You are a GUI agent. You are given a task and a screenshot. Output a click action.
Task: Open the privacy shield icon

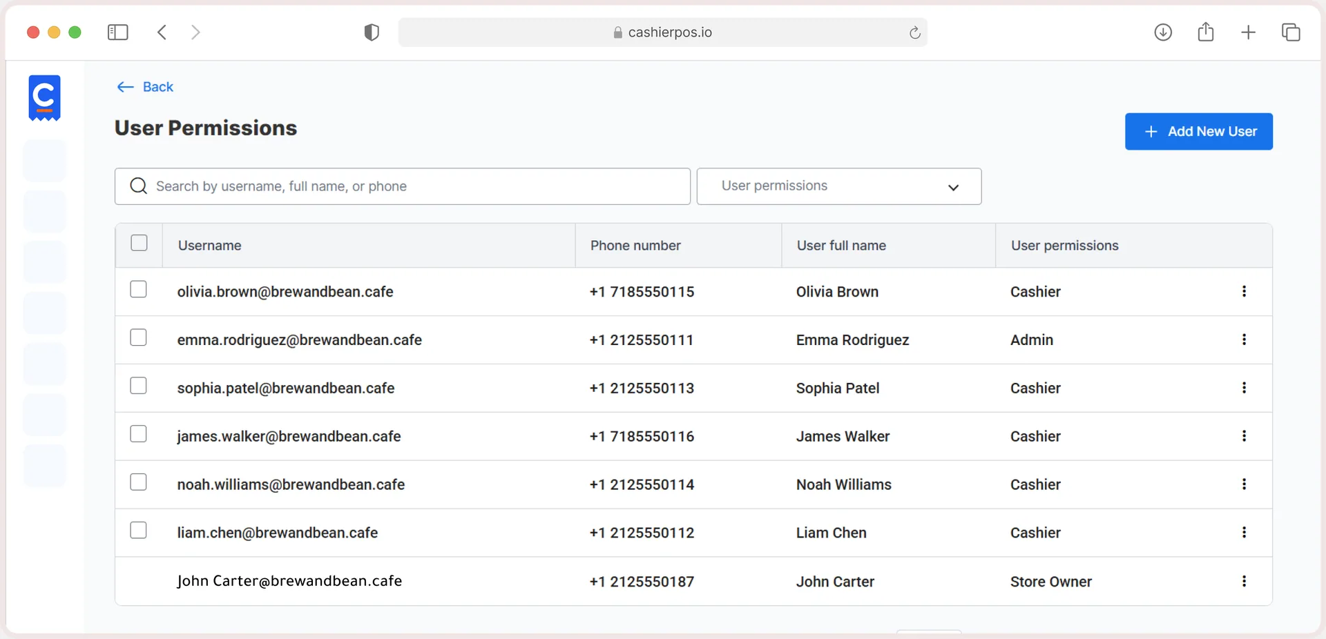tap(372, 32)
